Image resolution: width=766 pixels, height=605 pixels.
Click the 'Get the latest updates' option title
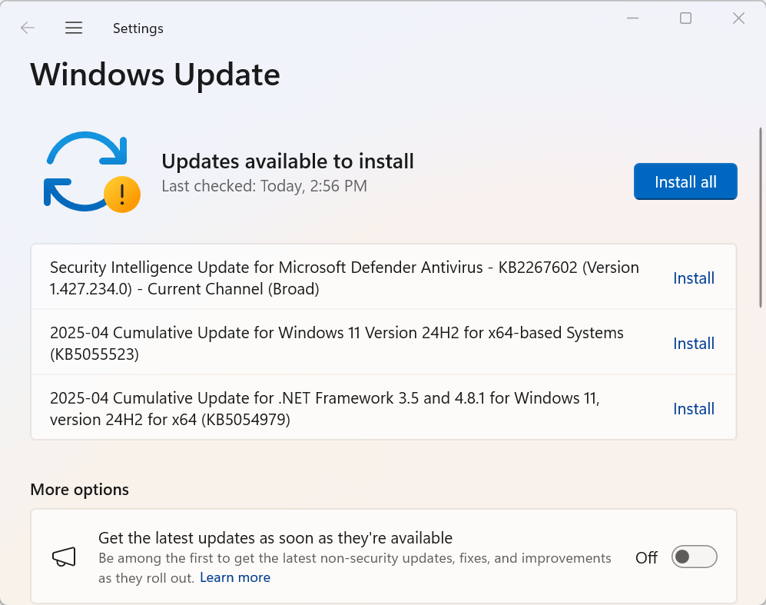pos(275,537)
